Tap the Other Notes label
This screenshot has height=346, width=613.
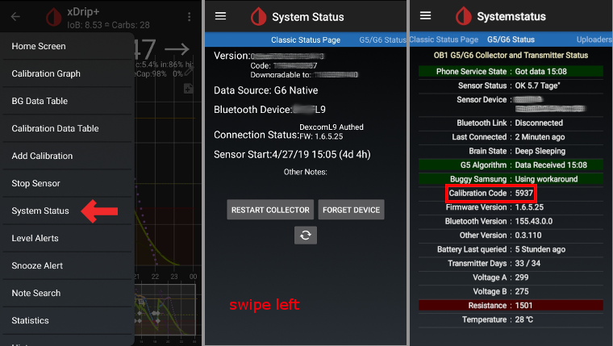click(x=306, y=172)
